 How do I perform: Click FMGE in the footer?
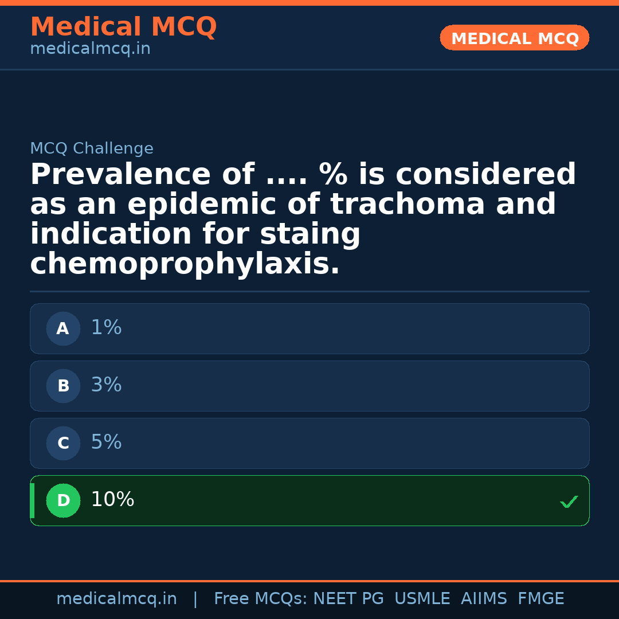point(540,599)
